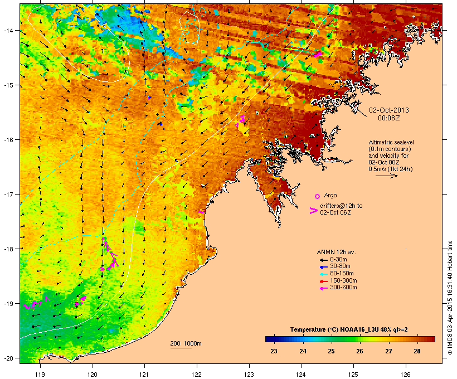Click the '0.5m/s (1kt 24h)' label

coord(391,169)
